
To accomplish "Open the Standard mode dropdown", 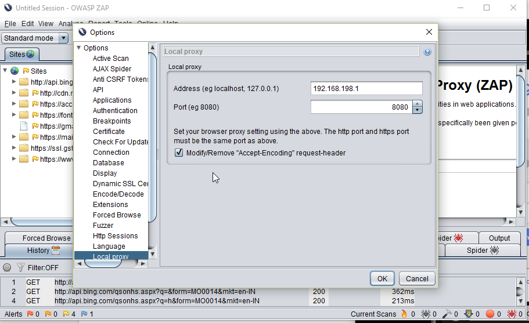I will (63, 38).
